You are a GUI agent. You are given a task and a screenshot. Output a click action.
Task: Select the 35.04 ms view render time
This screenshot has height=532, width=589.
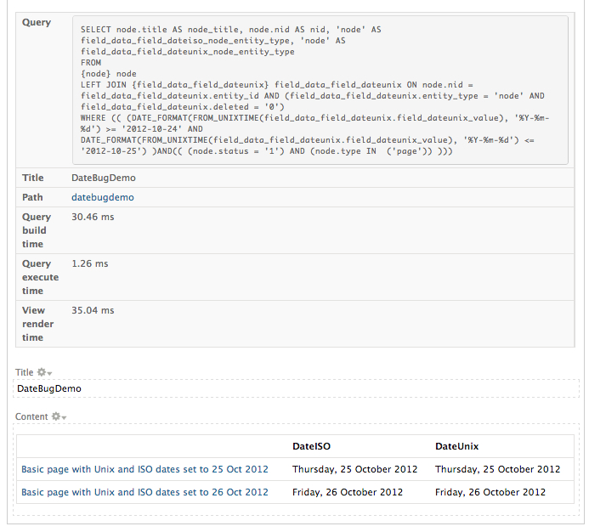[x=93, y=310]
